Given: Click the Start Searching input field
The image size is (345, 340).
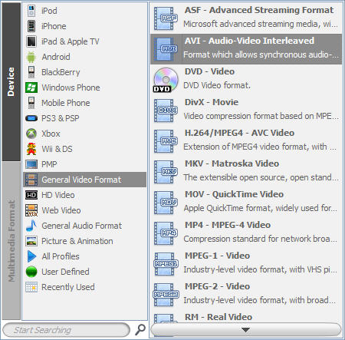Looking at the screenshot, I should click(67, 330).
